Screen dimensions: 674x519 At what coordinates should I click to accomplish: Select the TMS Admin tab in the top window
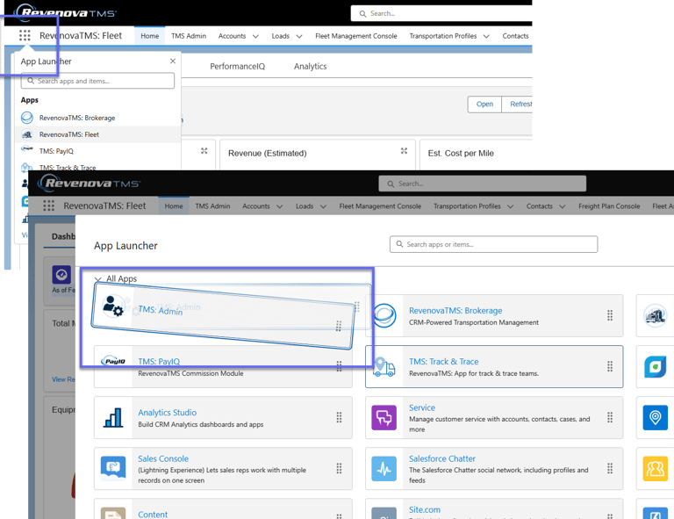189,36
